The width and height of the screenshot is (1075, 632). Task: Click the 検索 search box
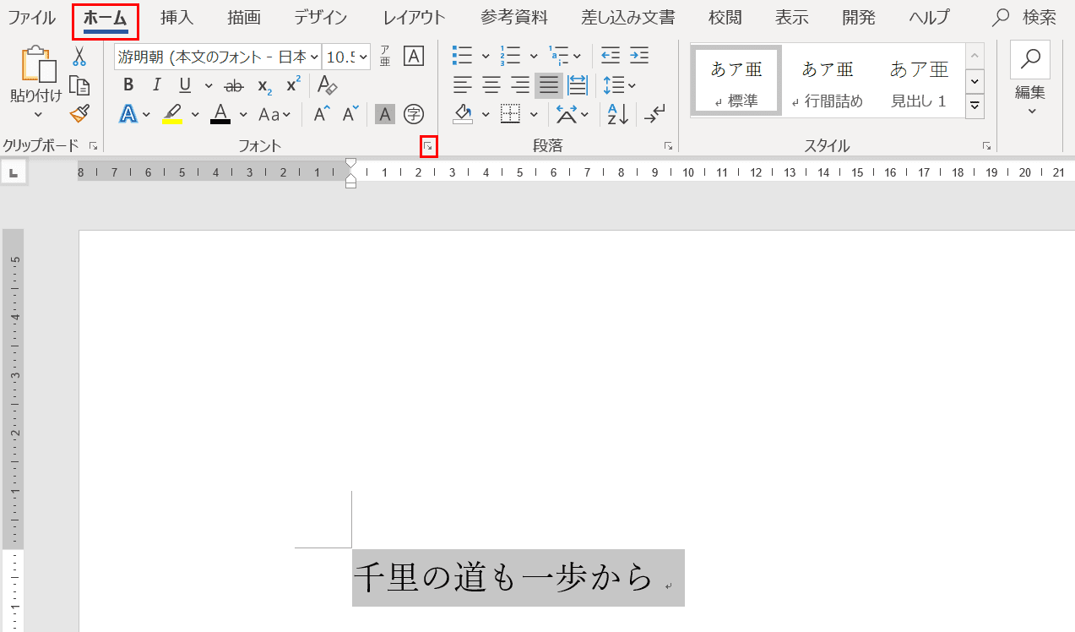1026,18
